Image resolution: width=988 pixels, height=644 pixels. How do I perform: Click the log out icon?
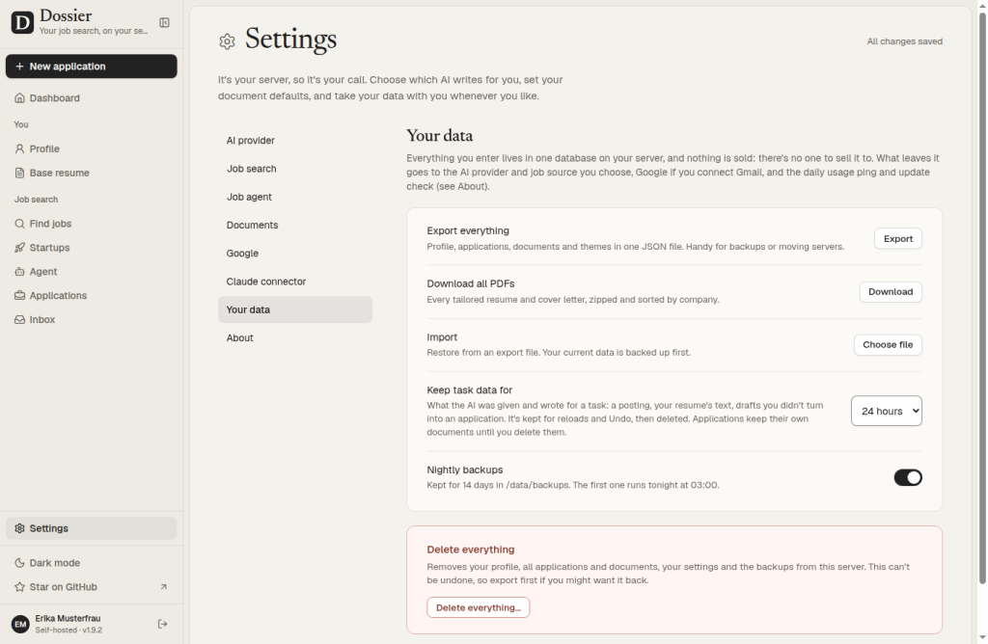pos(162,624)
